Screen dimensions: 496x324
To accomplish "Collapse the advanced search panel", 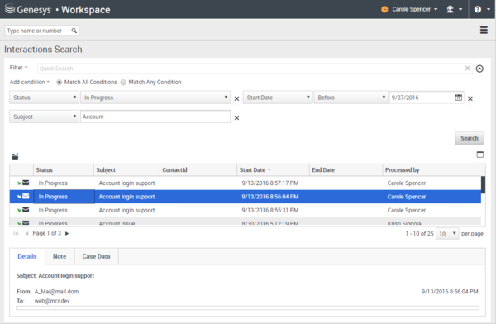I will (479, 69).
